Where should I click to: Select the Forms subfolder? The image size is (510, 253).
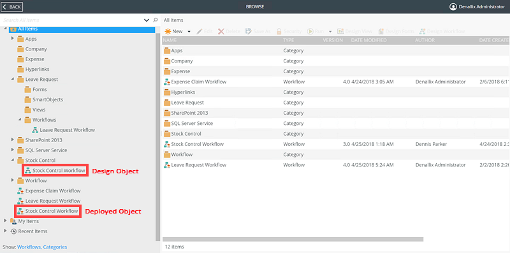pyautogui.click(x=36, y=89)
